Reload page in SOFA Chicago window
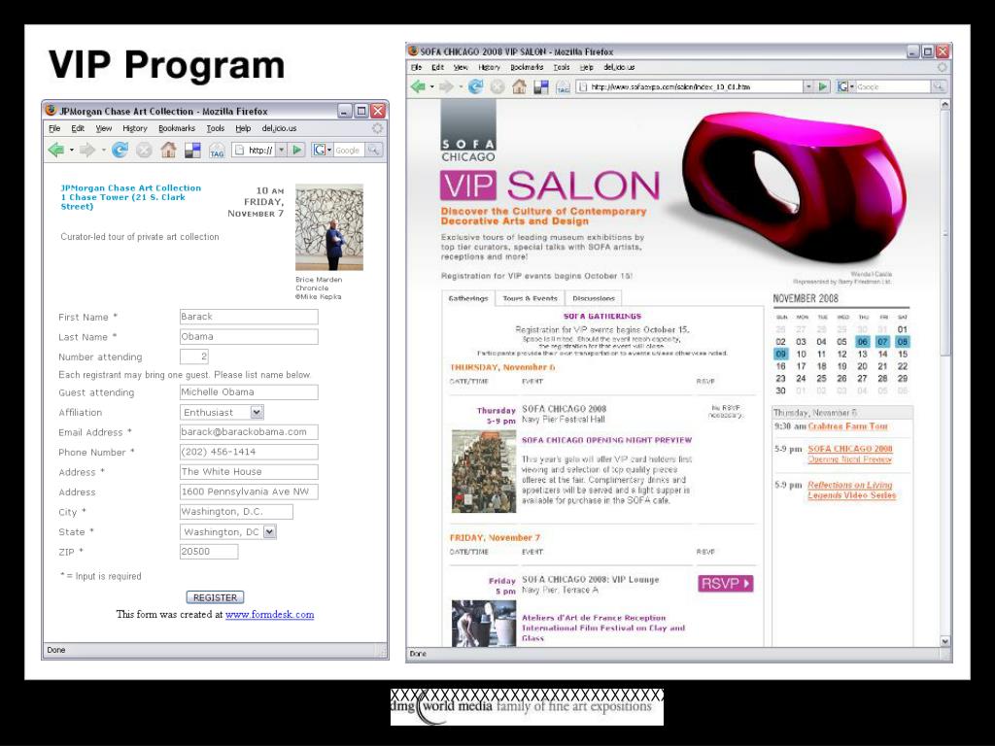The height and width of the screenshot is (746, 995). pyautogui.click(x=475, y=86)
